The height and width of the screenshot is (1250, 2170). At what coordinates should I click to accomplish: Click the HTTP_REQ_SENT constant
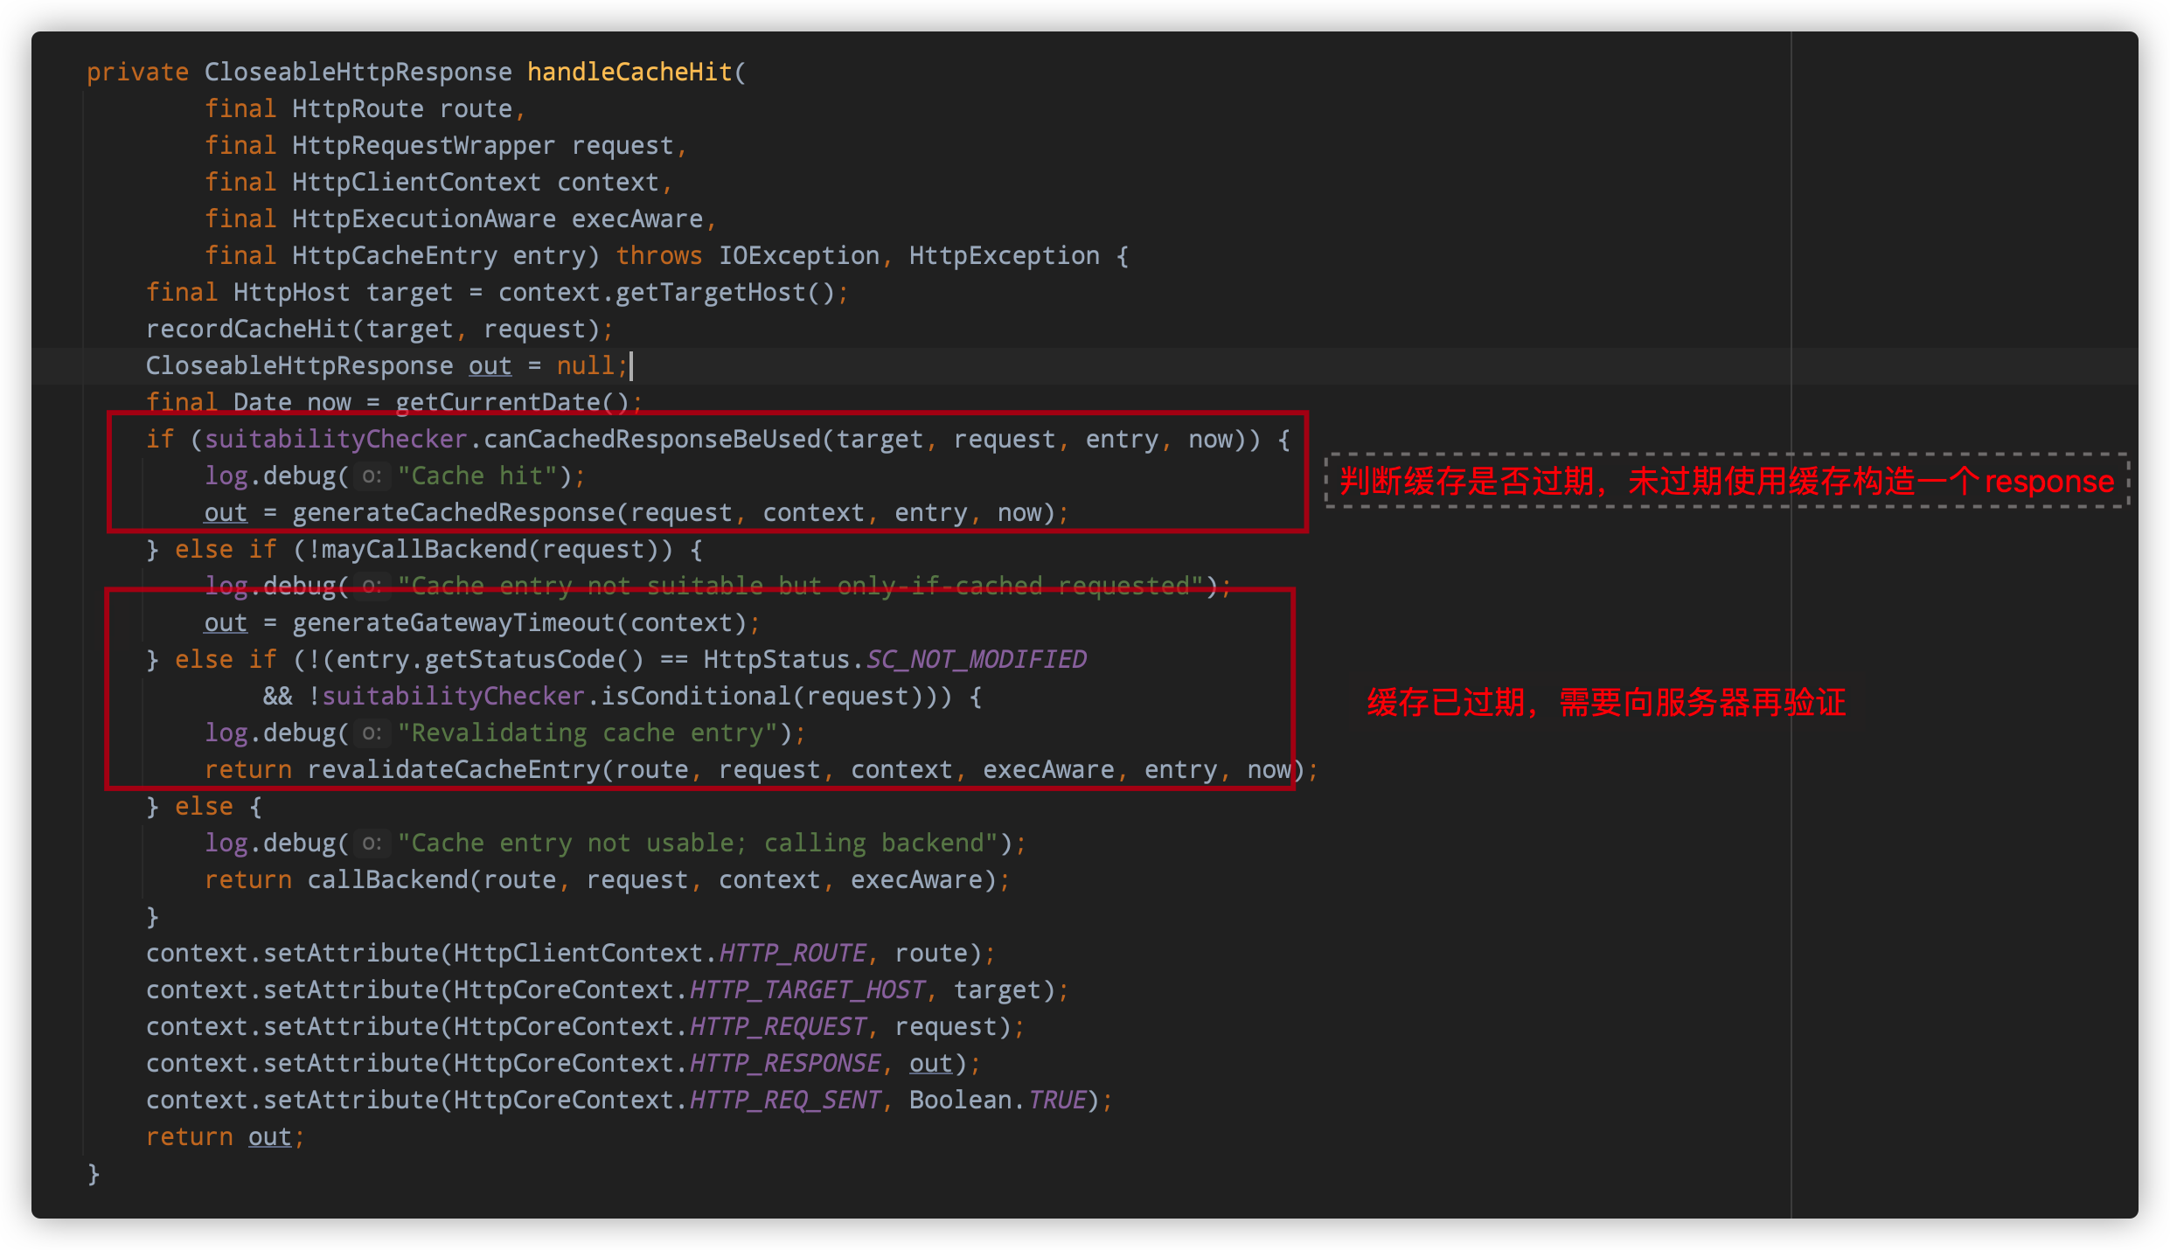785,1101
